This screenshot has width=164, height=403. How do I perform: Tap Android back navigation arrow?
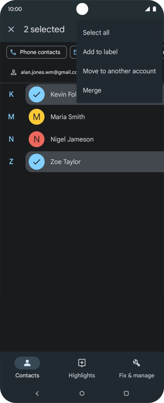point(37,393)
